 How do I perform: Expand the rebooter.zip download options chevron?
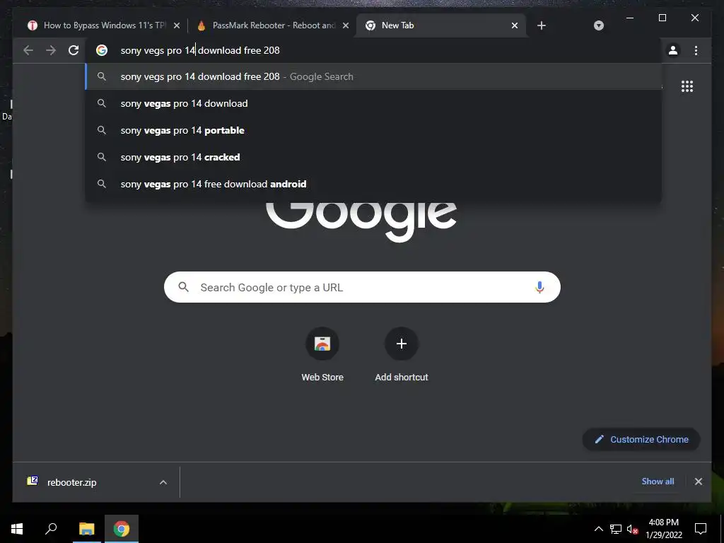pos(163,482)
